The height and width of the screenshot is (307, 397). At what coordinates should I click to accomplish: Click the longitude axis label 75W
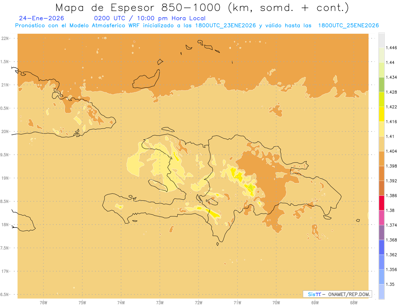click(x=82, y=303)
